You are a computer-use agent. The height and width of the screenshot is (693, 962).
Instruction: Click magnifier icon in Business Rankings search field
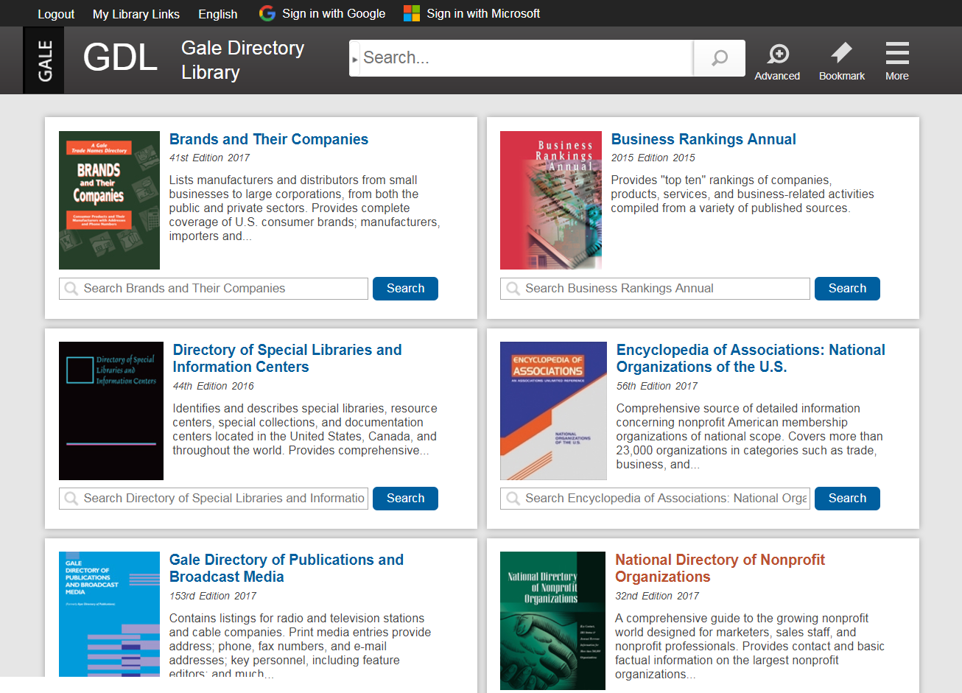(x=513, y=289)
